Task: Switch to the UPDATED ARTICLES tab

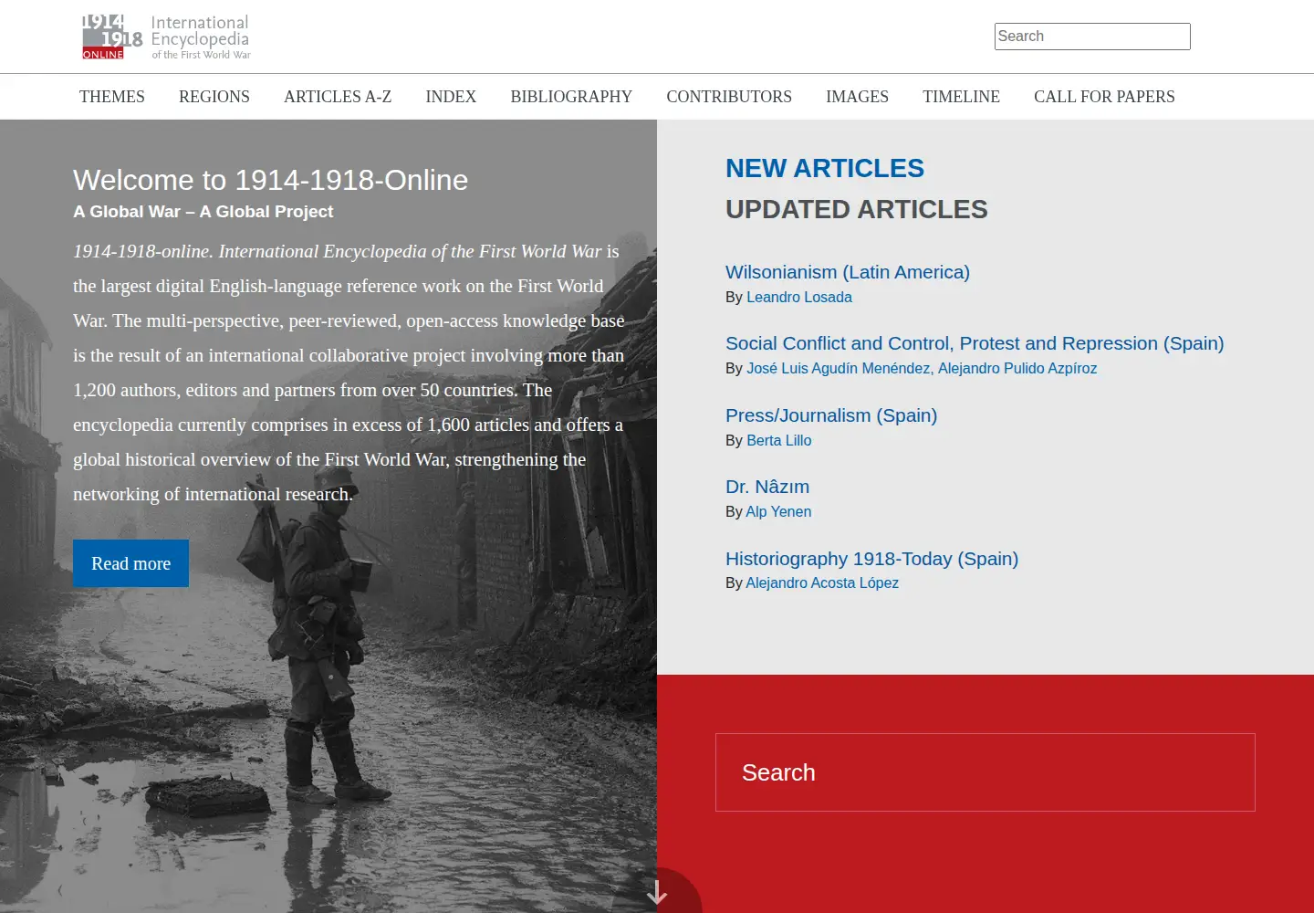Action: click(857, 209)
